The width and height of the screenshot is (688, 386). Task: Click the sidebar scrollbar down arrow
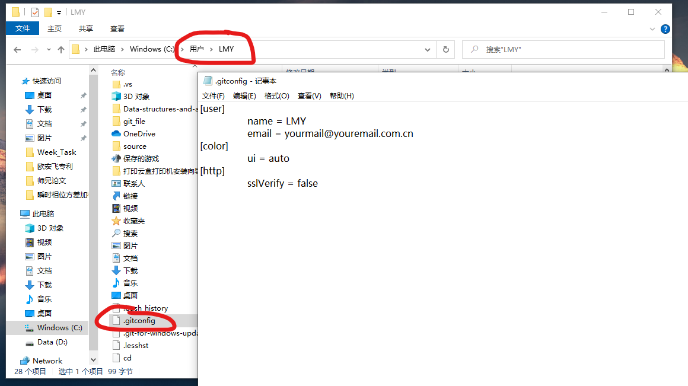click(93, 360)
